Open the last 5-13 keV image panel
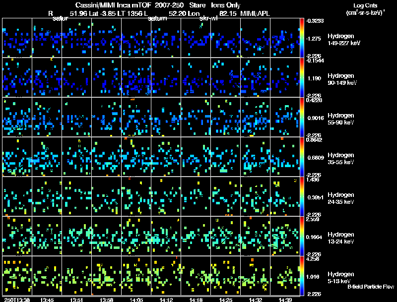 click(x=285, y=275)
